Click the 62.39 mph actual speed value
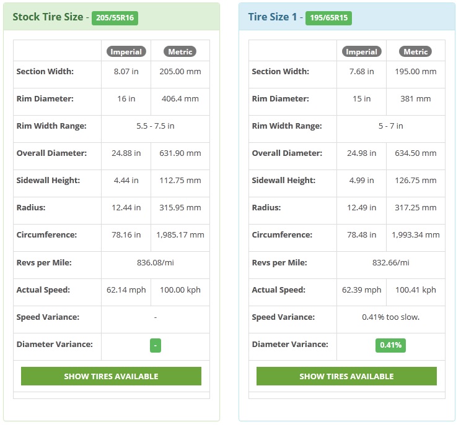Image resolution: width=461 pixels, height=425 pixels. pos(362,290)
